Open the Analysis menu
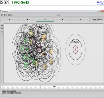104x98 pixels. 10,15
